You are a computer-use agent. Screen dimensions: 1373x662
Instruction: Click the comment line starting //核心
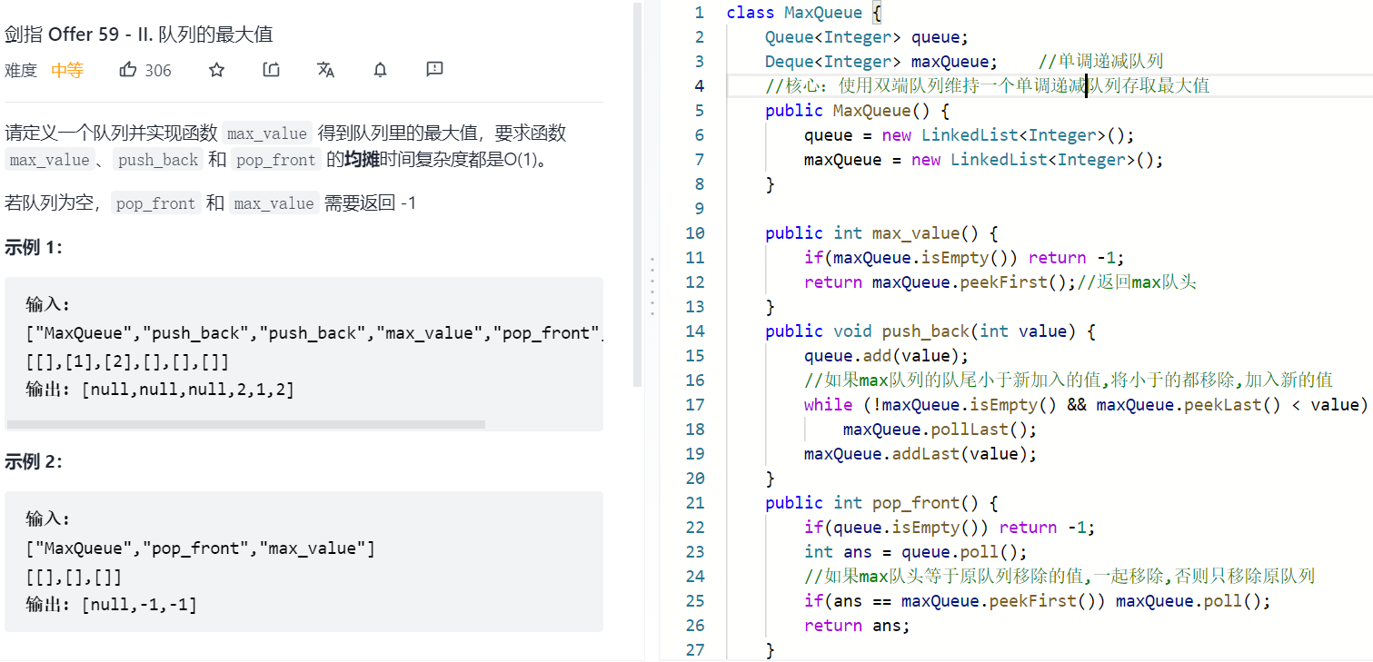[987, 86]
